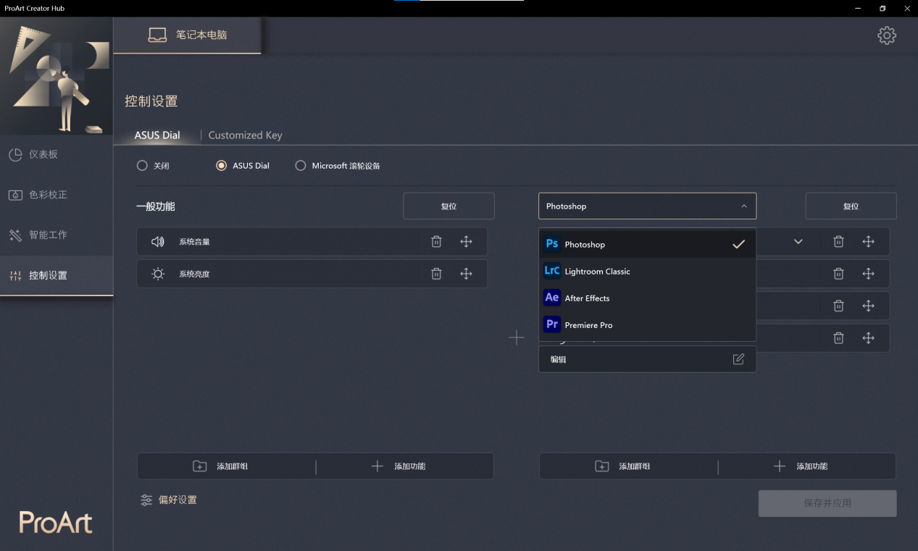Click 添加功能 below the Photoshop function list
The height and width of the screenshot is (551, 918).
[x=800, y=466]
